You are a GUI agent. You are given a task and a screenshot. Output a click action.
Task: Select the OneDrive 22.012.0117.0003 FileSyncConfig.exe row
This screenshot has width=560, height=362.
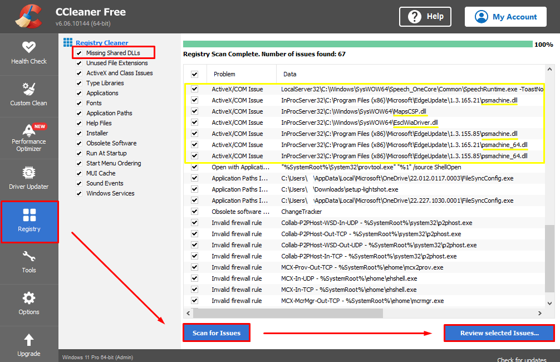click(364, 178)
